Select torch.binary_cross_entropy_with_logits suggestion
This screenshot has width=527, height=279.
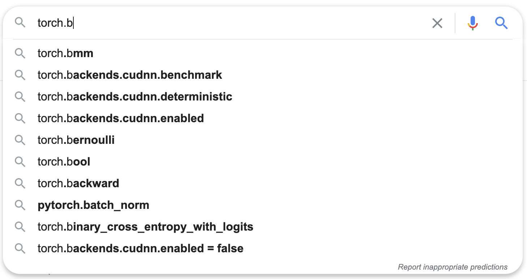(263, 227)
